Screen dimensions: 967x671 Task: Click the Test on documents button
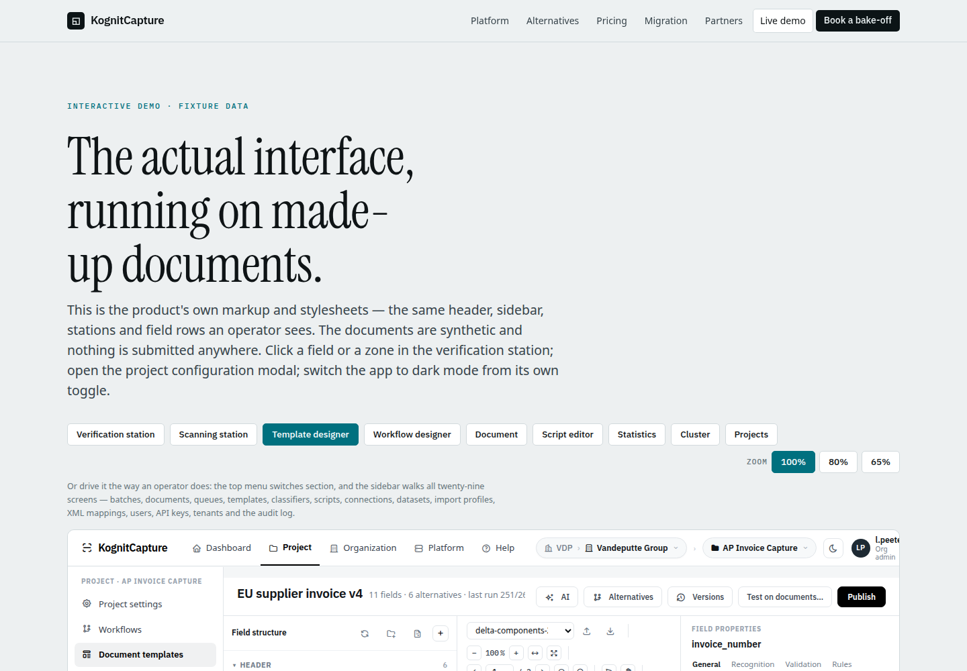(x=785, y=597)
